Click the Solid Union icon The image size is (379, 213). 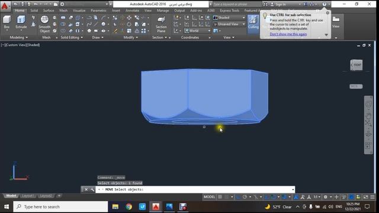[x=63, y=18]
